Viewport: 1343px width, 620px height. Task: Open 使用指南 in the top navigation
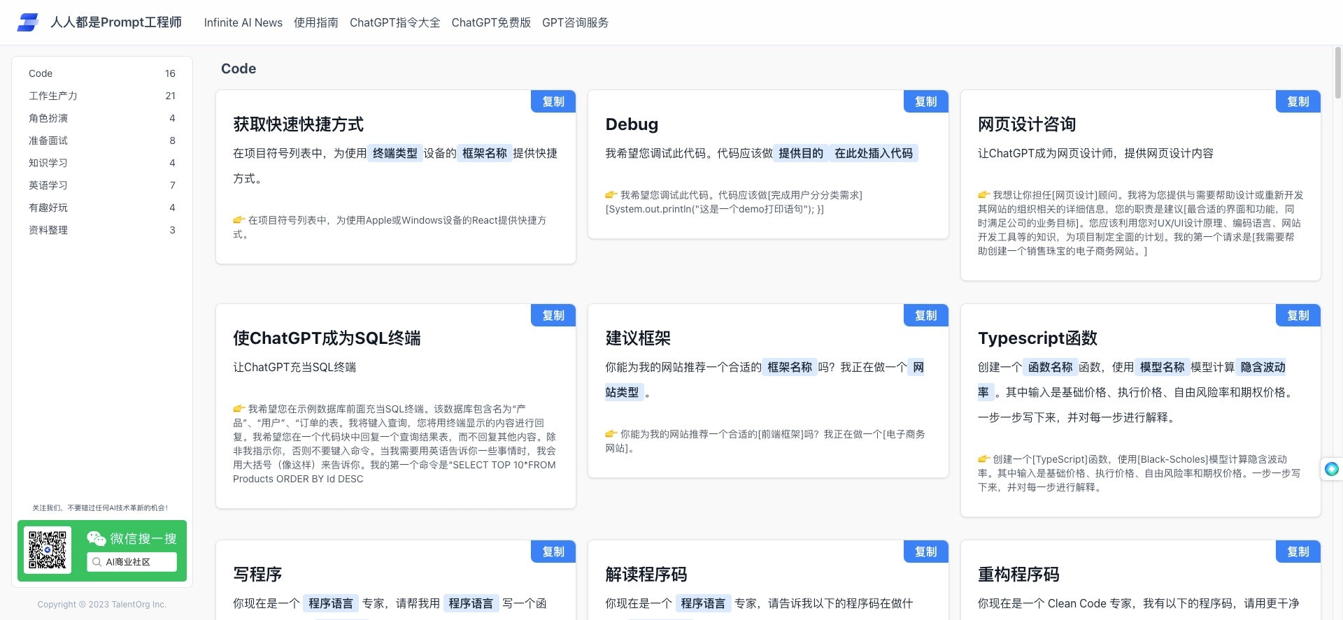(x=316, y=22)
